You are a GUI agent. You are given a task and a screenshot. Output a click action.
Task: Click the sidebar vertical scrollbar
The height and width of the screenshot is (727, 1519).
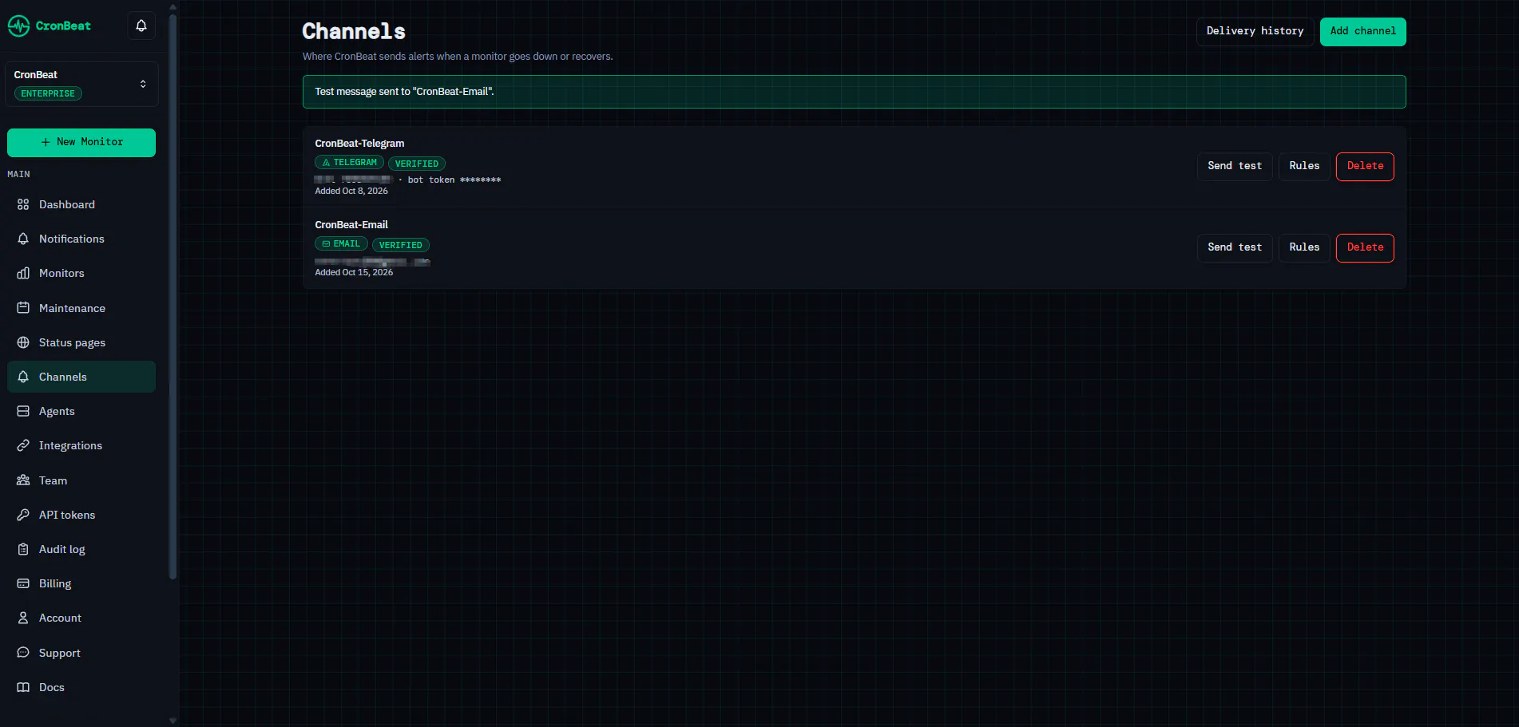point(173,295)
